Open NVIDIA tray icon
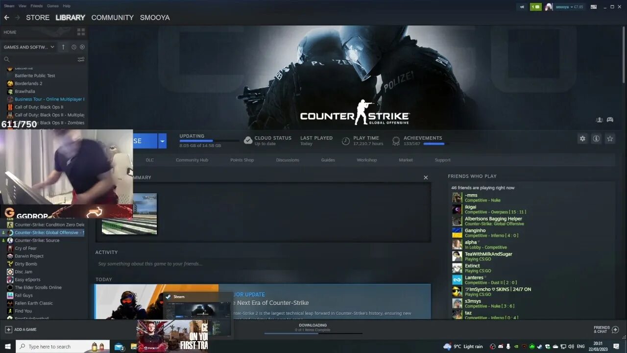The width and height of the screenshot is (627, 353). click(x=517, y=347)
